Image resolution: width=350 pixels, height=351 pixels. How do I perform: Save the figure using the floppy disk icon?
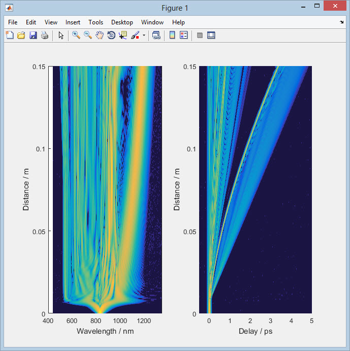point(33,35)
